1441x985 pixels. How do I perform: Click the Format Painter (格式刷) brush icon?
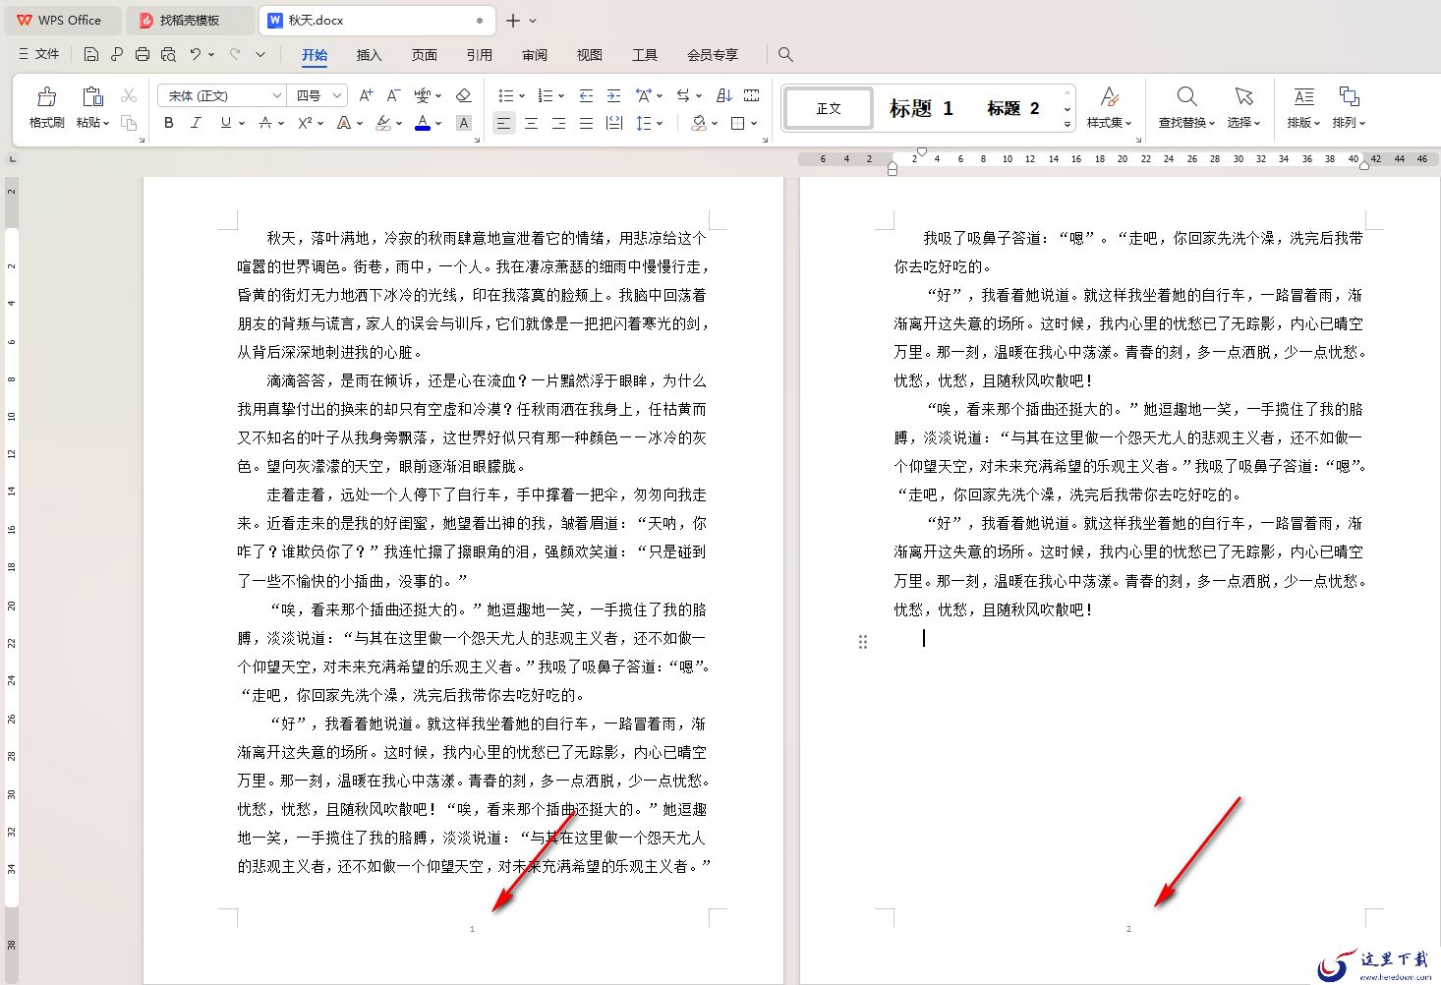tap(46, 96)
